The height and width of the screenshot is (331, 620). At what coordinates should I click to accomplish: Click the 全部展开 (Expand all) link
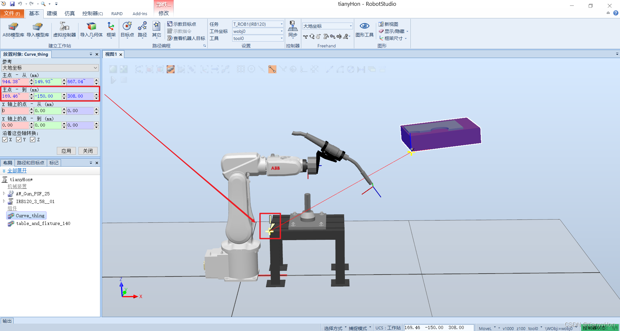point(17,170)
